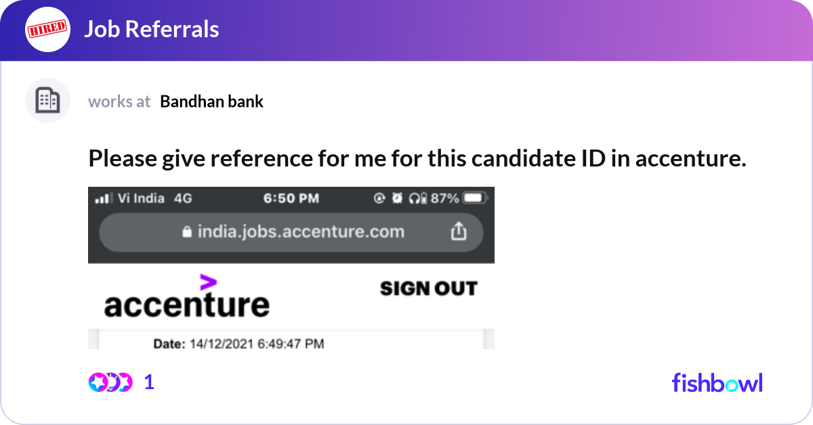Open the Bandhan bank company link
The height and width of the screenshot is (425, 813).
(211, 102)
